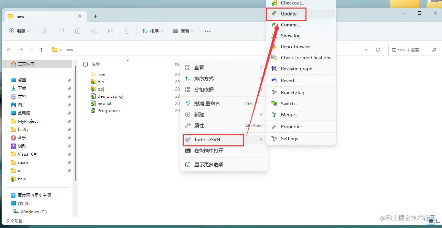Click the Paste clipboard toolbar icon
442x228 pixels.
coord(78,31)
